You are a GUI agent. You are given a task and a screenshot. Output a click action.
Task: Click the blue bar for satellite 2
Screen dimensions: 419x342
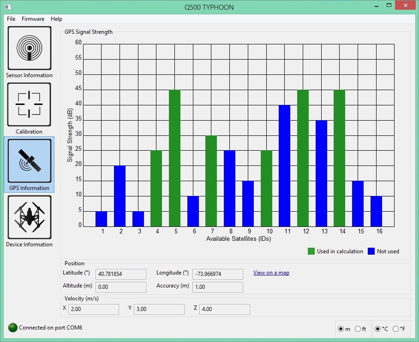click(x=120, y=196)
